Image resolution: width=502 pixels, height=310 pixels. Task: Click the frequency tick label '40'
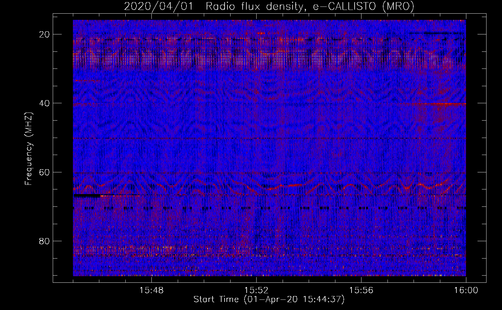(x=45, y=103)
